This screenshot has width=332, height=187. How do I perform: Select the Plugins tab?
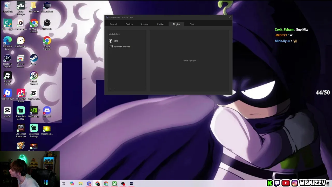(176, 24)
